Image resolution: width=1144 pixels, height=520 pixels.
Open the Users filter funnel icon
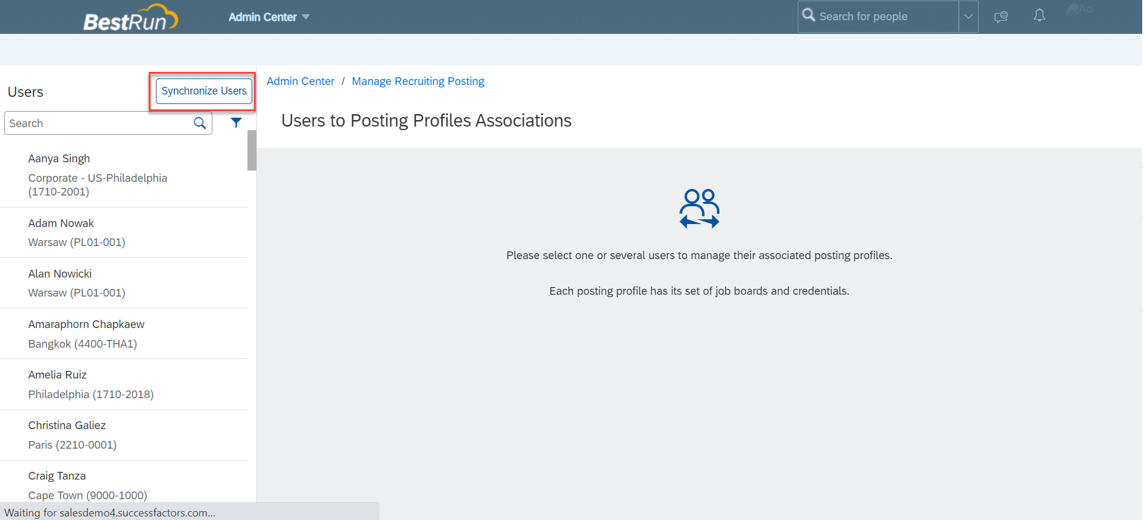click(x=236, y=122)
